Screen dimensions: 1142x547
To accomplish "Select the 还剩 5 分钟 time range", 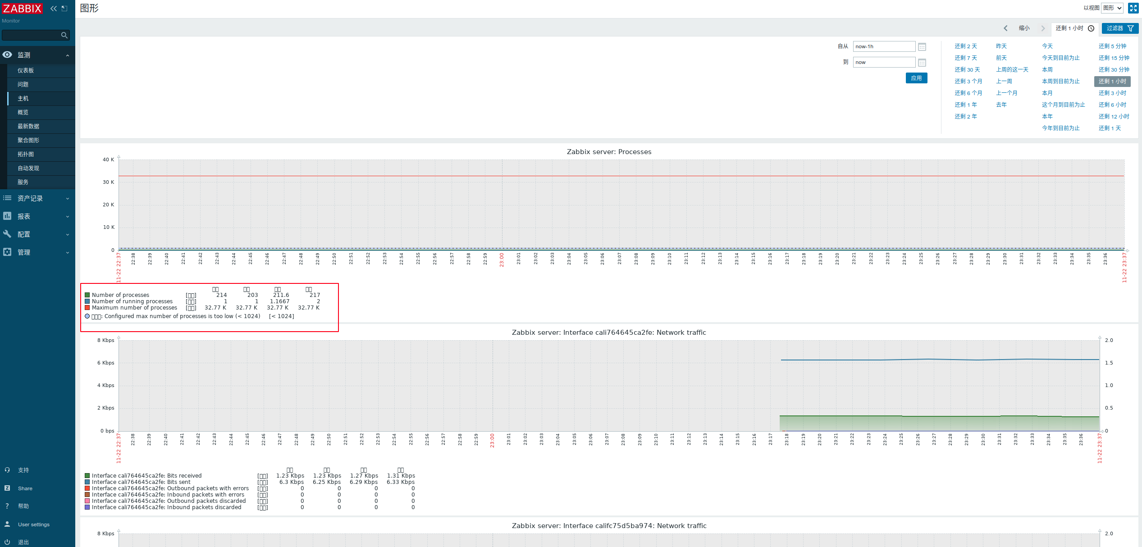I will (x=1112, y=46).
